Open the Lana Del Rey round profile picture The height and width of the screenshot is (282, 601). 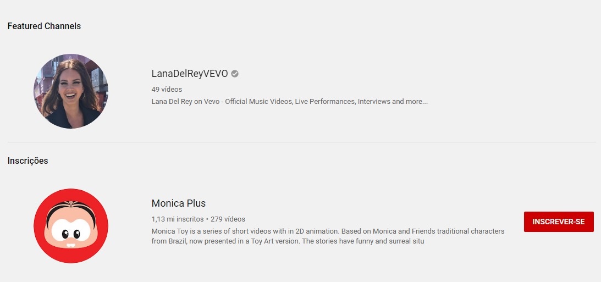(71, 91)
